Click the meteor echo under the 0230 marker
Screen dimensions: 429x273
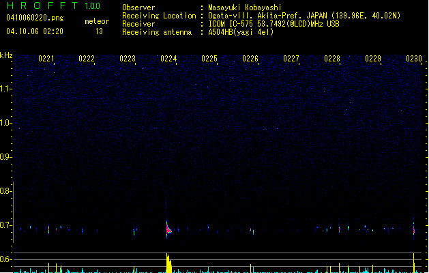click(414, 229)
